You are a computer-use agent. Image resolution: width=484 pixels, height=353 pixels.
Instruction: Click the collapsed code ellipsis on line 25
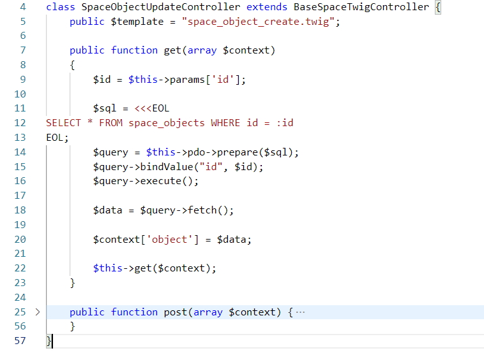click(301, 312)
